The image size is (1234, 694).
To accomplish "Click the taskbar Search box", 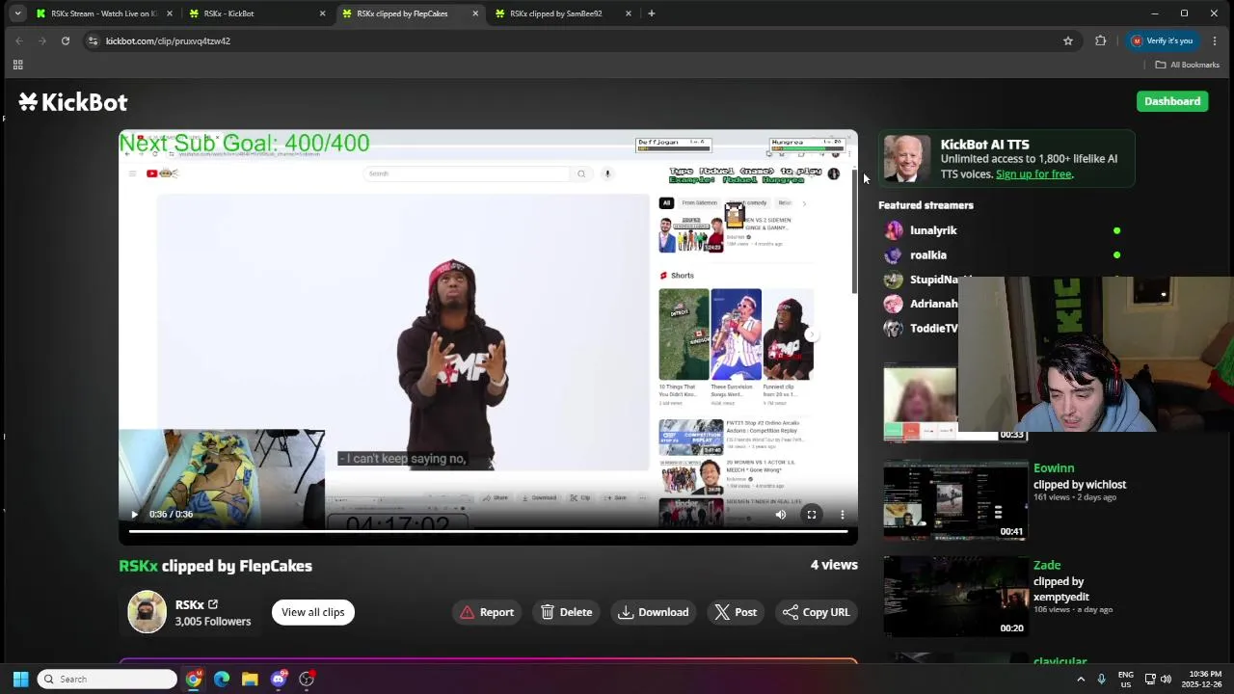I will pyautogui.click(x=107, y=679).
